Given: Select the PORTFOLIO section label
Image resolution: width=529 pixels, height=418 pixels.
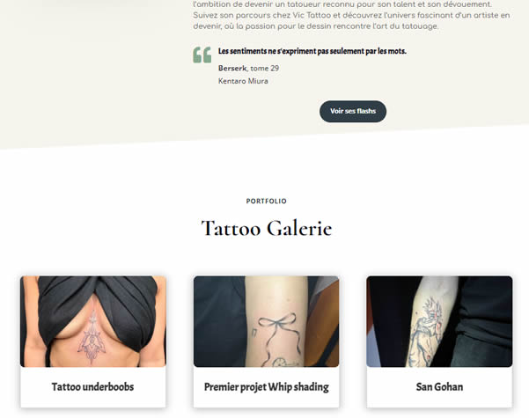Looking at the screenshot, I should pos(266,201).
